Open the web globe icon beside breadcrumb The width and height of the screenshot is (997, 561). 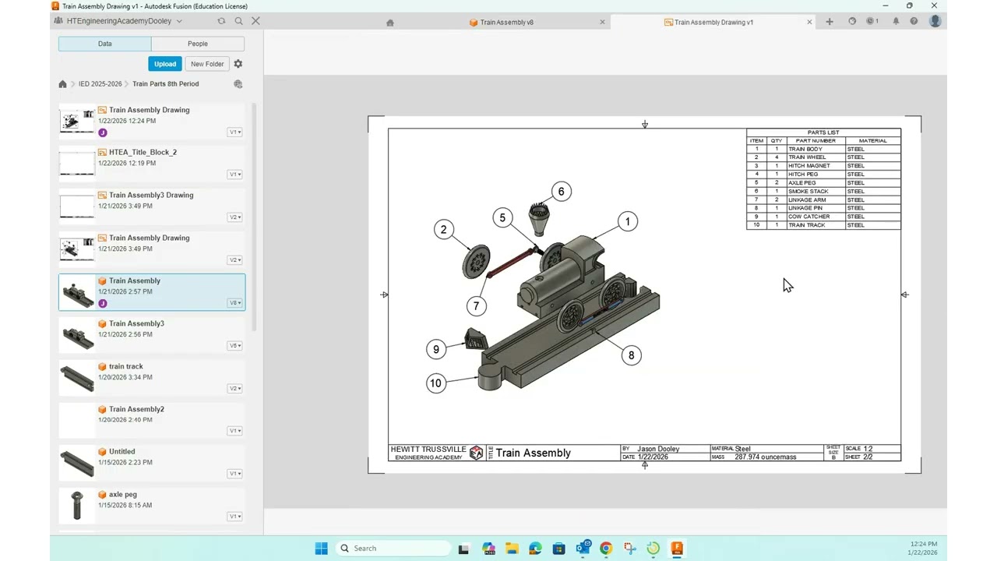(x=238, y=83)
